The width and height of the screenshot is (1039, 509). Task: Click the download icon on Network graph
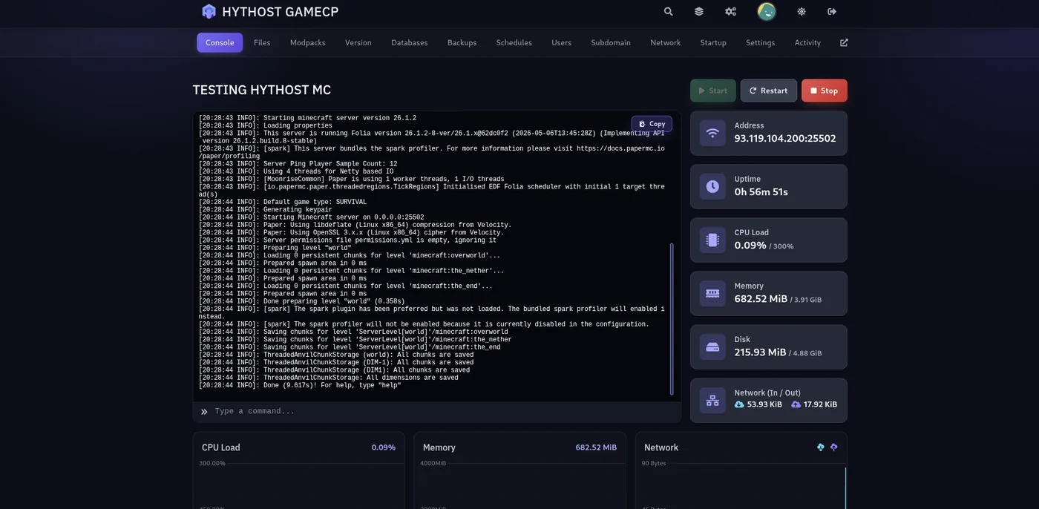pyautogui.click(x=820, y=447)
